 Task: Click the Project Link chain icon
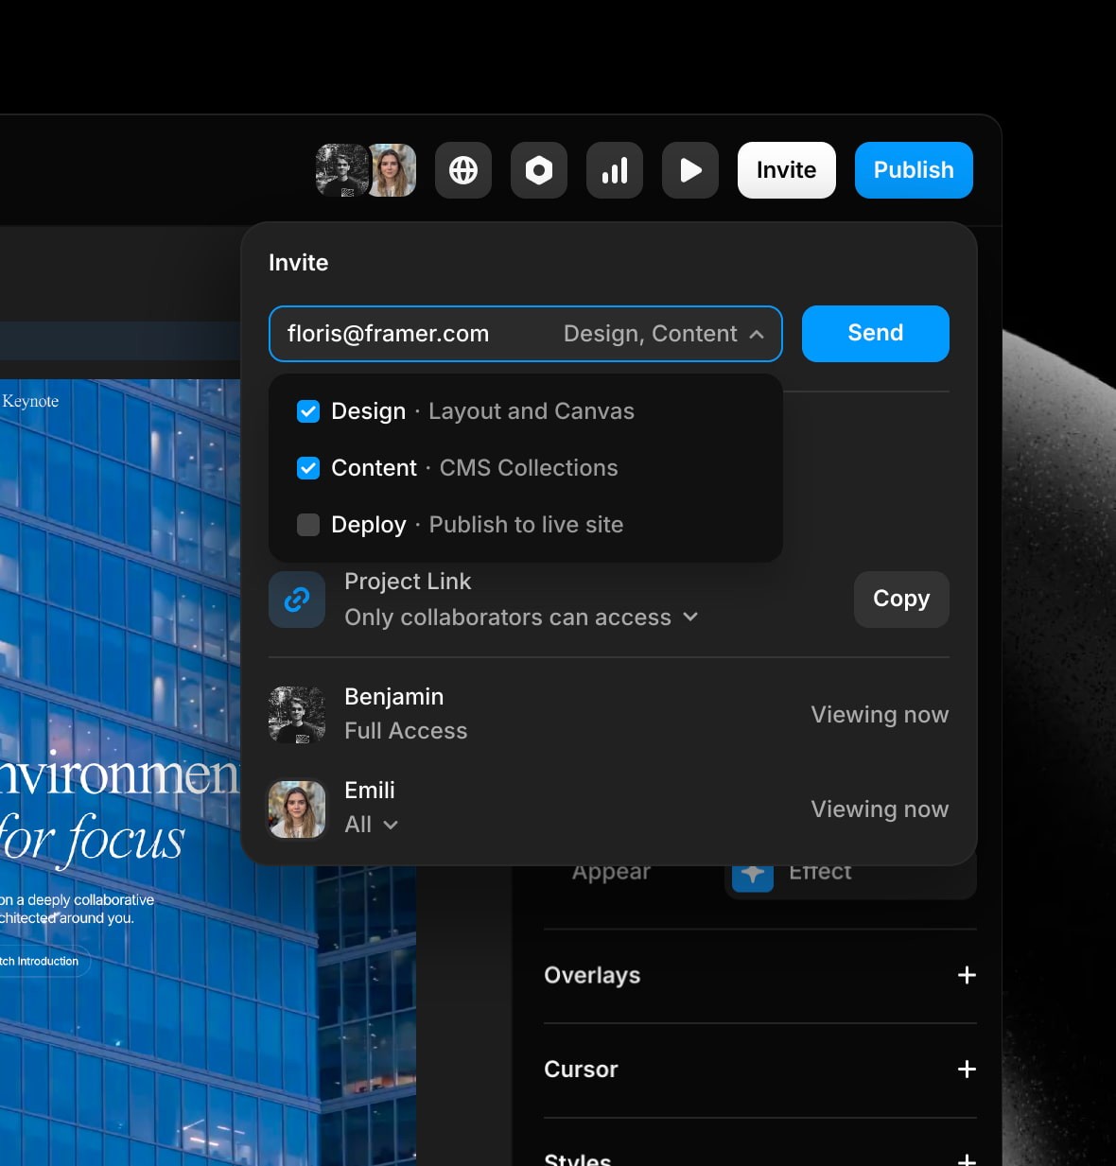click(296, 599)
